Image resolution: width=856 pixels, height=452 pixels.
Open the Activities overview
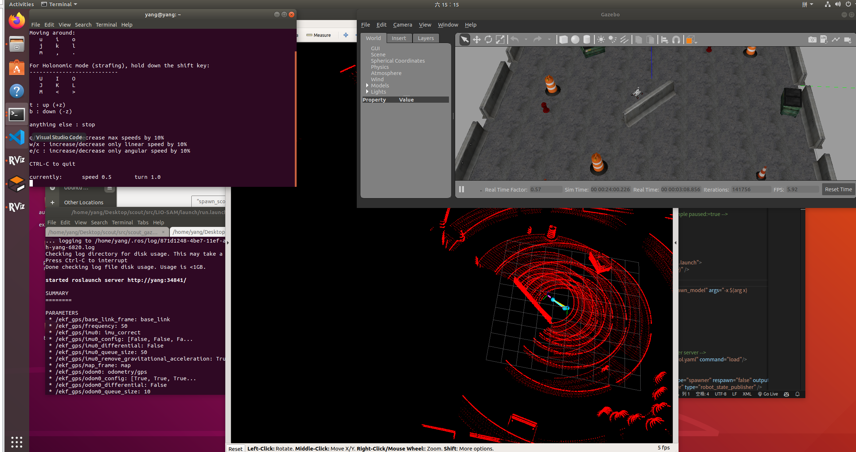[x=21, y=4]
